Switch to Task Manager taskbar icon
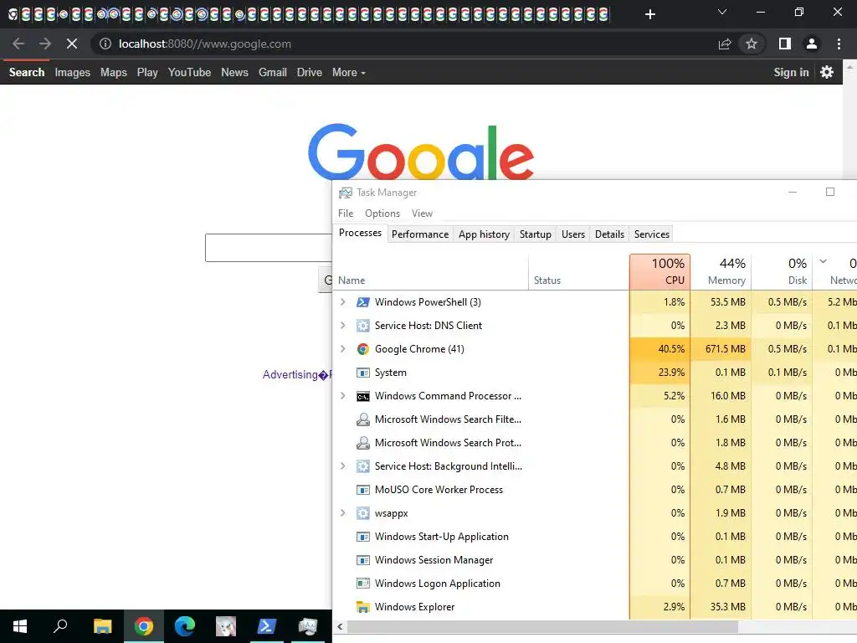The height and width of the screenshot is (643, 857). click(x=308, y=626)
